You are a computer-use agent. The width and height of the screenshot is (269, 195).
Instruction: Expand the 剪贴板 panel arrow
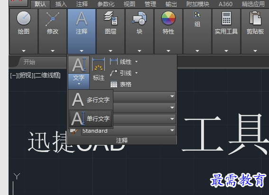(x=255, y=51)
